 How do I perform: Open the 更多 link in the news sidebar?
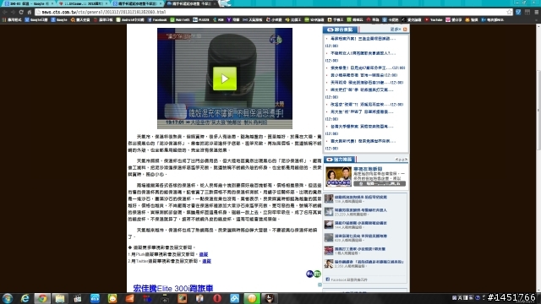[395, 30]
